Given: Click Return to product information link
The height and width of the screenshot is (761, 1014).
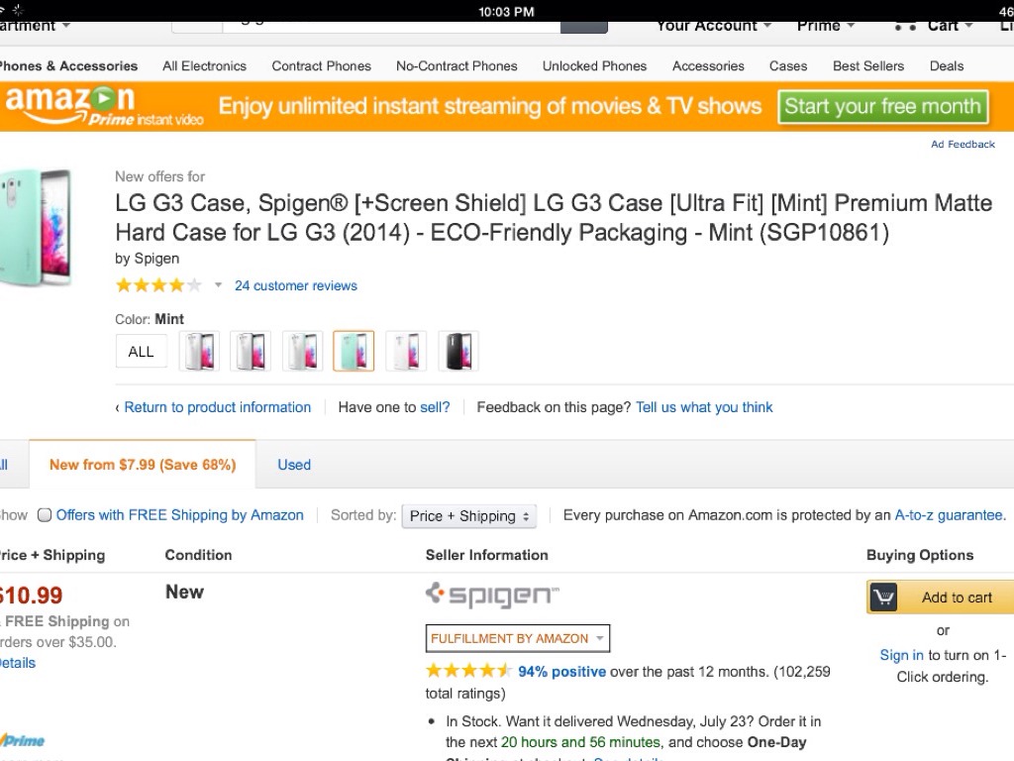Looking at the screenshot, I should [217, 407].
